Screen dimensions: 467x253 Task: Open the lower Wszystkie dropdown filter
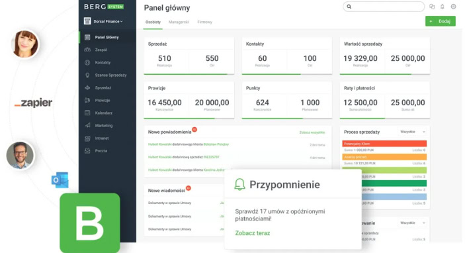413,223
